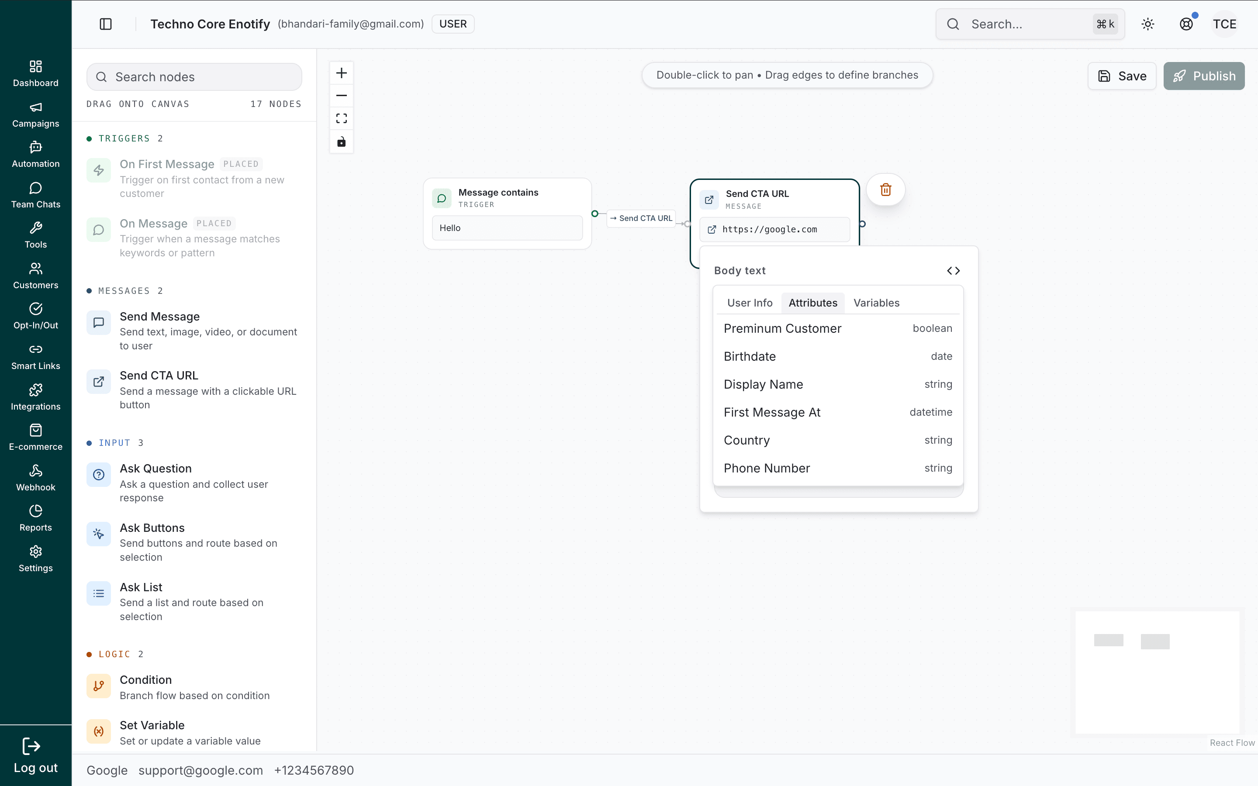Insert the Phone Number attribute

[x=838, y=469]
